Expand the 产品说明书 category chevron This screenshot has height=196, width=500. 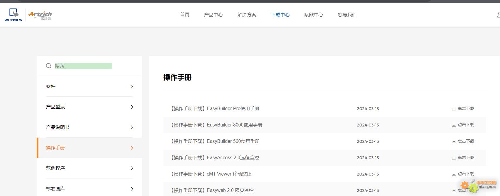pyautogui.click(x=132, y=127)
